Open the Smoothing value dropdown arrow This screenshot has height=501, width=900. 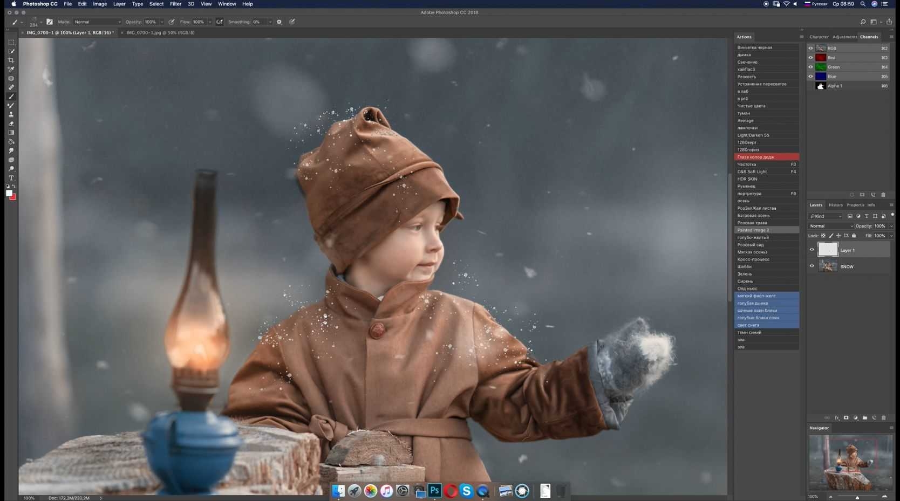270,22
